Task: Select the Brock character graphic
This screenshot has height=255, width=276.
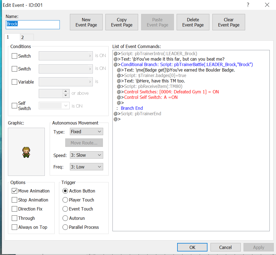Action: click(26, 152)
